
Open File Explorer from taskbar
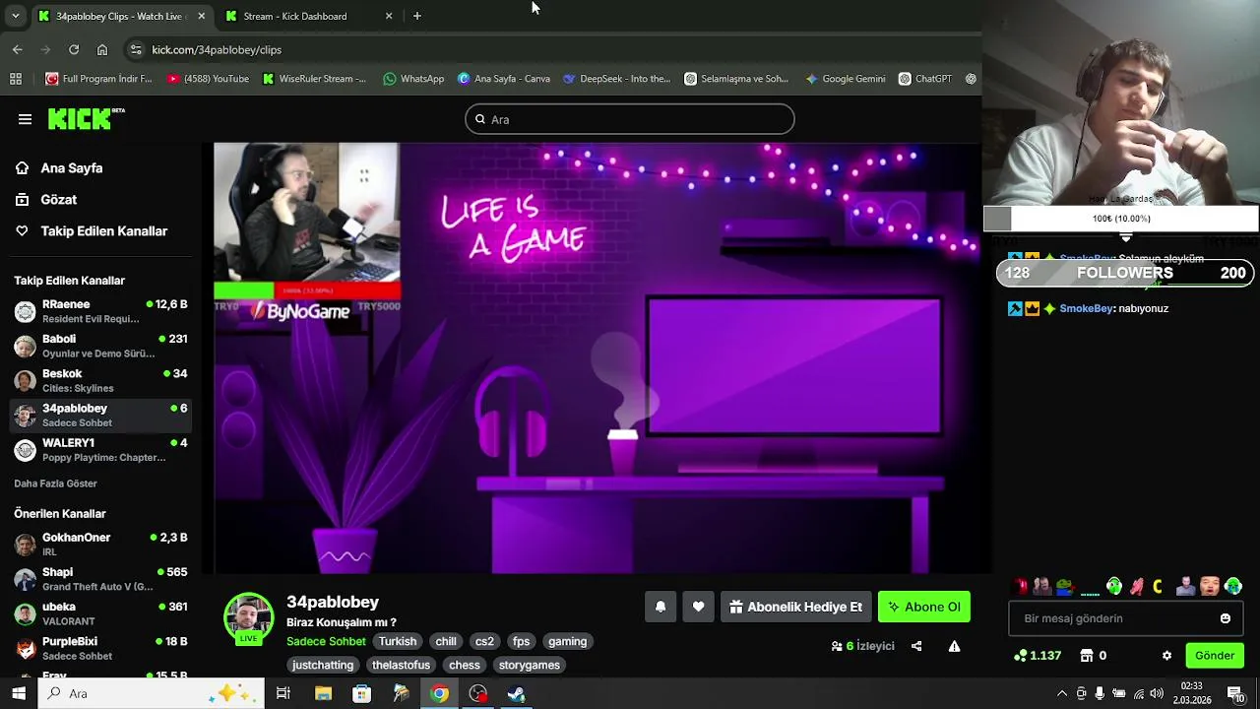[323, 693]
